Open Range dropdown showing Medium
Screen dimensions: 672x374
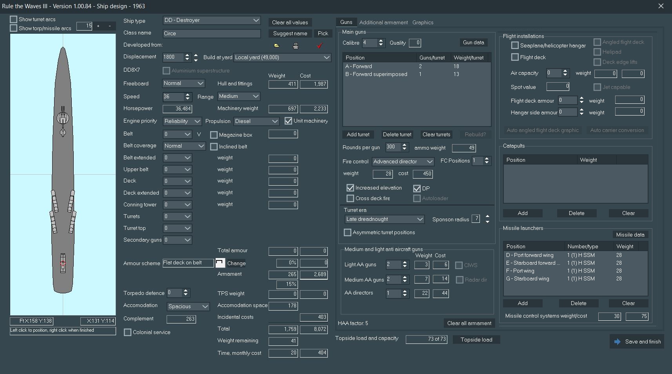239,96
